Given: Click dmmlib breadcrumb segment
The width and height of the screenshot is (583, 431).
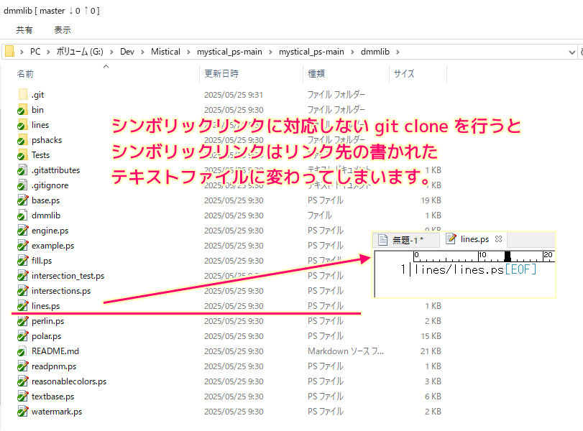Looking at the screenshot, I should (x=375, y=52).
